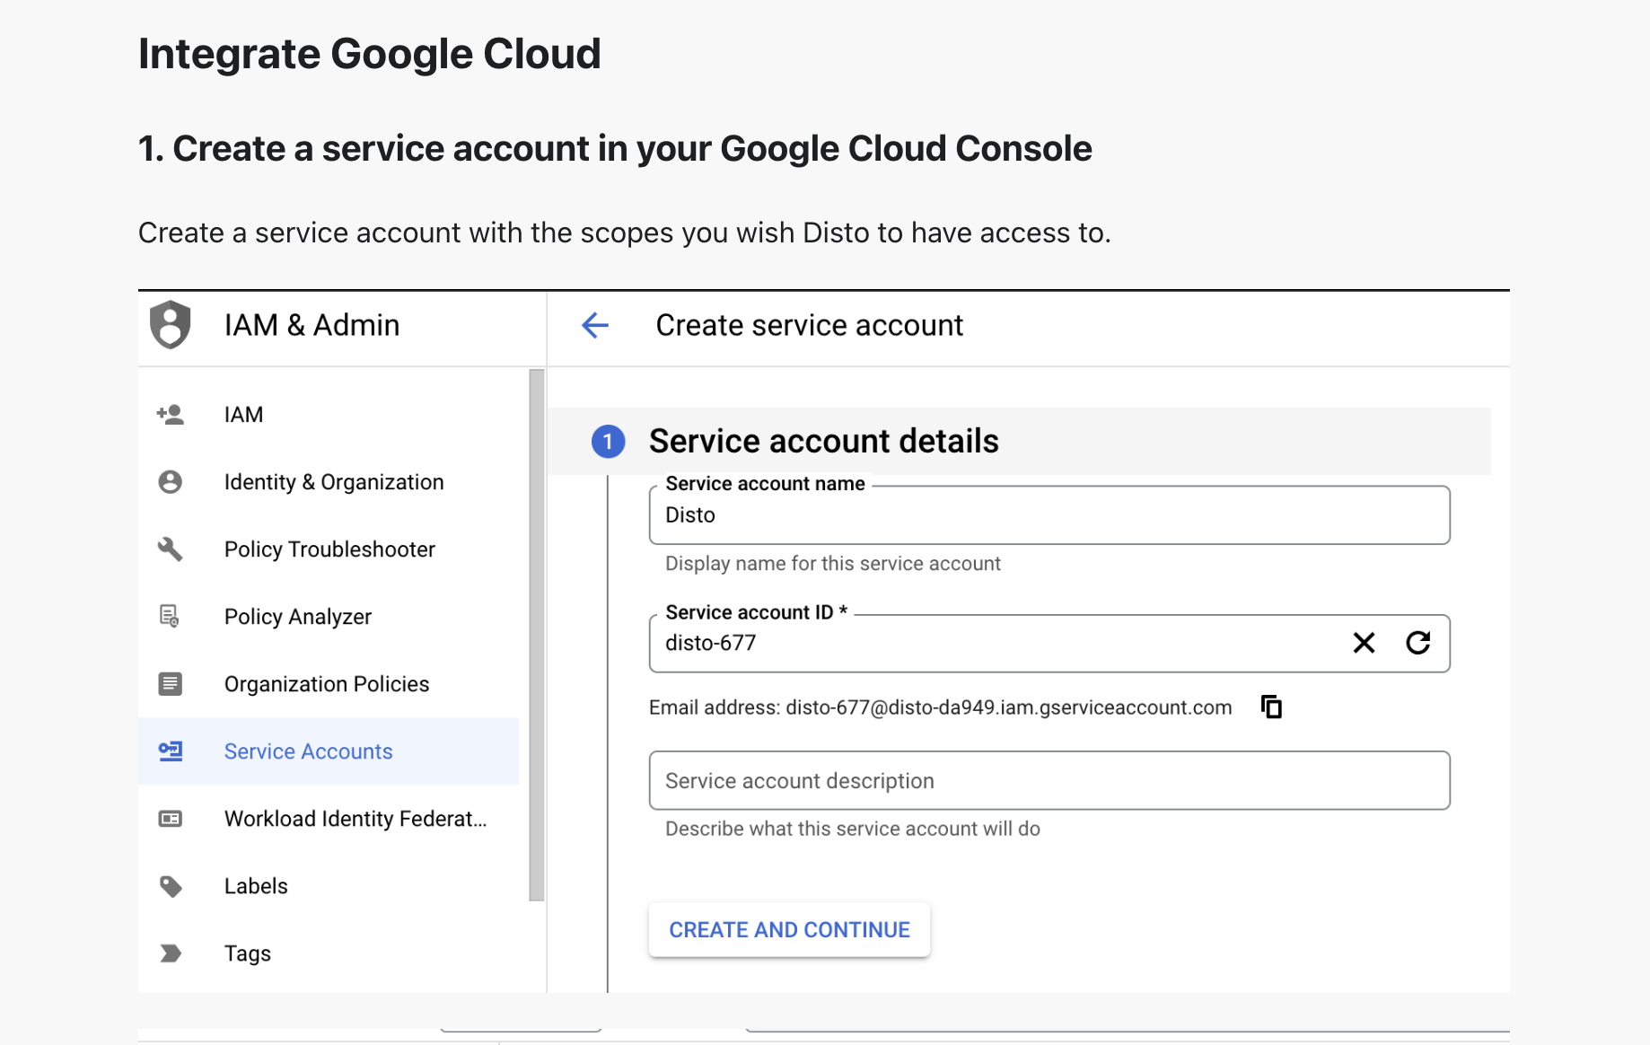Click the back arrow beside Create service account

pyautogui.click(x=594, y=325)
